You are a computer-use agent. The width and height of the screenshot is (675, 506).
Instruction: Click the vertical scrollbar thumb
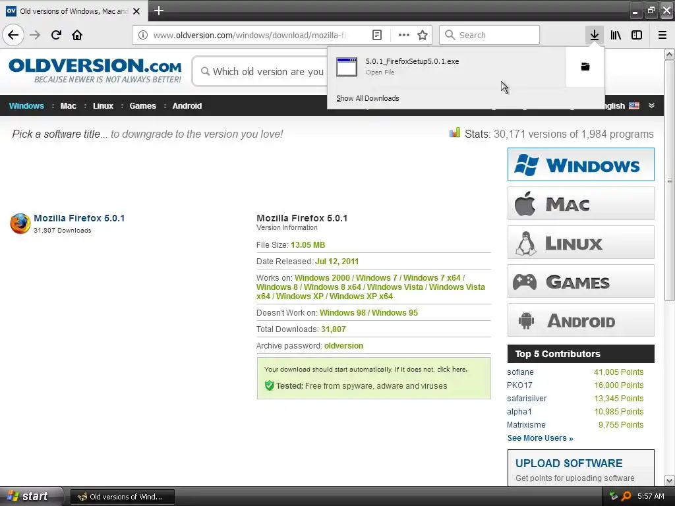(x=670, y=181)
